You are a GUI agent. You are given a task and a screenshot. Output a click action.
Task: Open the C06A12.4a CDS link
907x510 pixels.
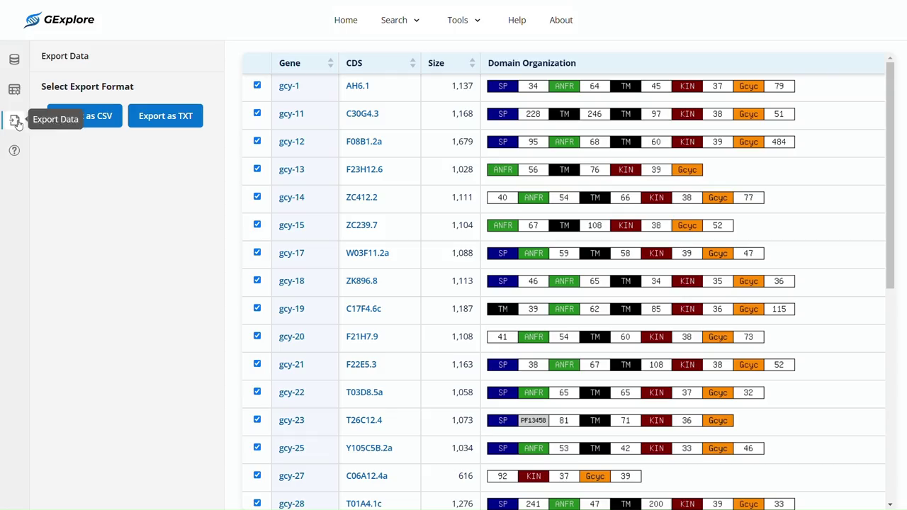pos(366,476)
